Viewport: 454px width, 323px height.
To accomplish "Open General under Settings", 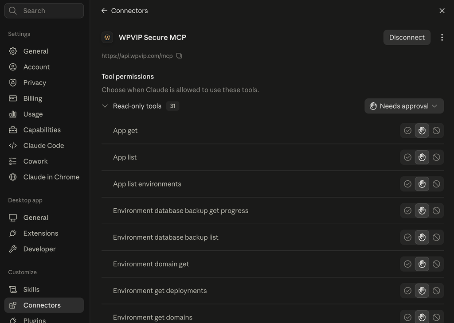I will click(x=44, y=51).
